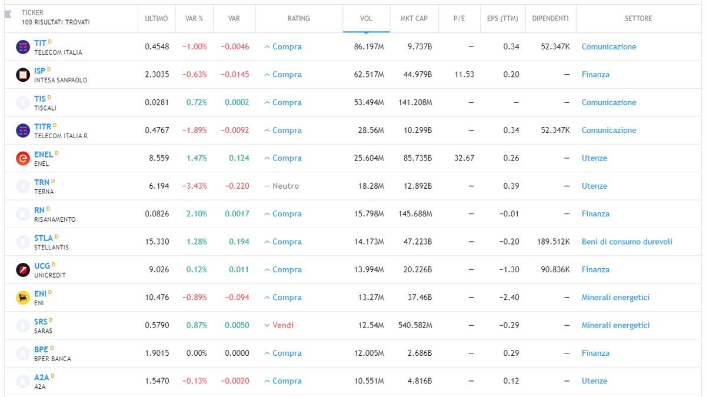Click the Vendi rating for Saras

click(x=279, y=325)
